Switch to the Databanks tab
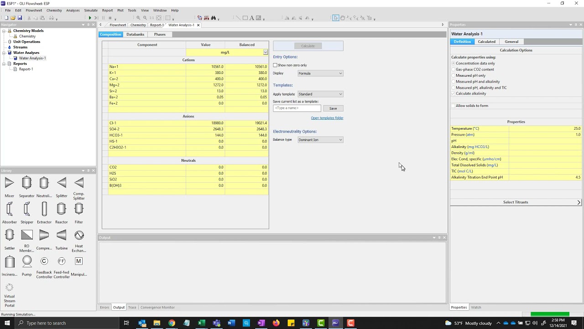The image size is (584, 329). tap(136, 35)
